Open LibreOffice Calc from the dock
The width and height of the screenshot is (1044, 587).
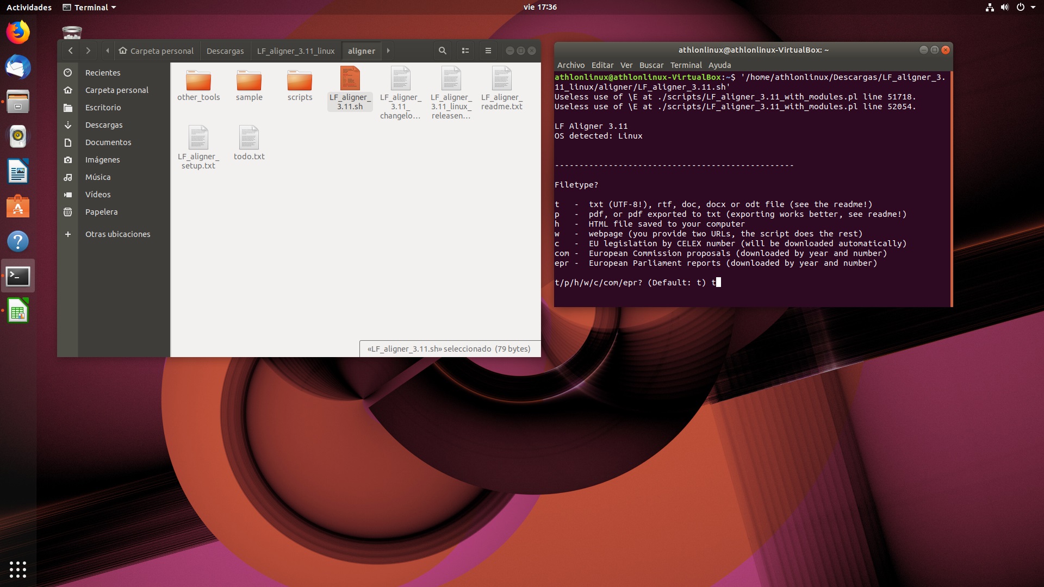pyautogui.click(x=18, y=310)
